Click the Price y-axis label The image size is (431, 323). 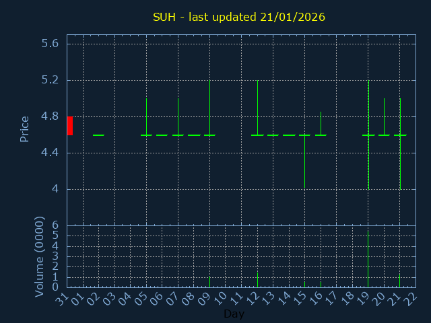(25, 129)
